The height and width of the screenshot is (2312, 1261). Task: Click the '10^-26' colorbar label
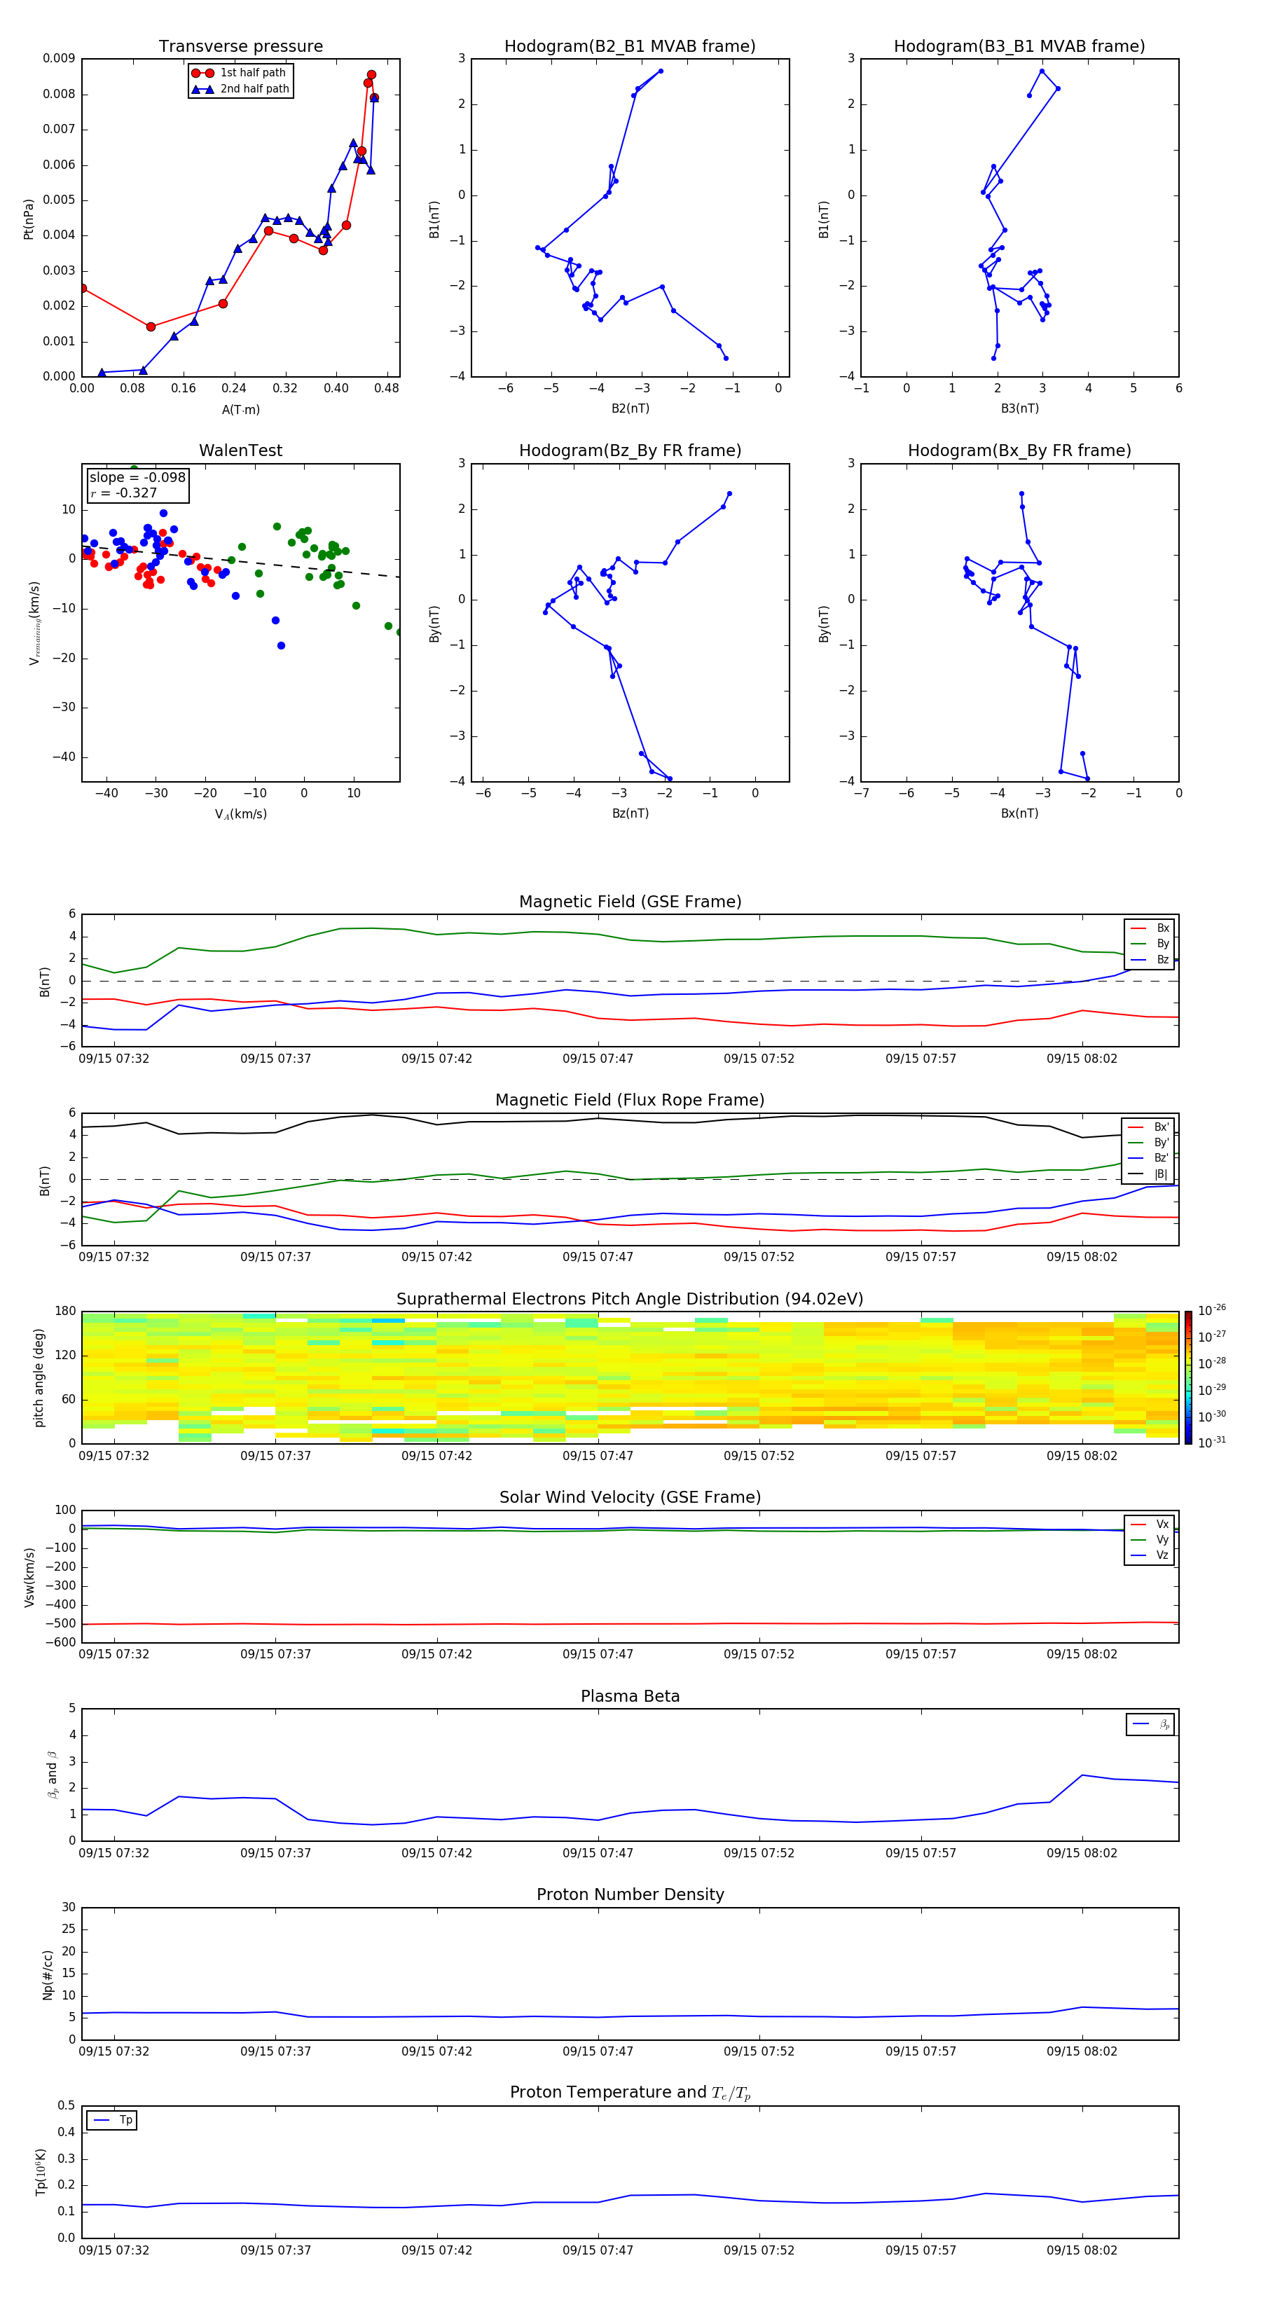[1212, 1312]
